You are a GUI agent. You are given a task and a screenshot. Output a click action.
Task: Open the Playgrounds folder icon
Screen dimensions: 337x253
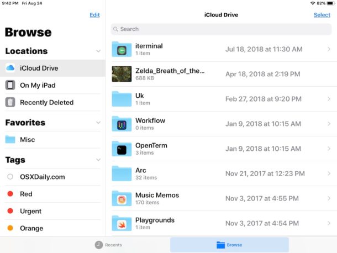(122, 223)
